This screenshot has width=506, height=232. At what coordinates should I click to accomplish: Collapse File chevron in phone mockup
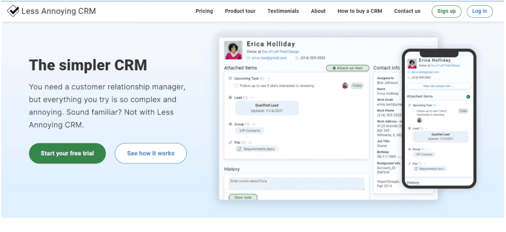[x=425, y=163]
